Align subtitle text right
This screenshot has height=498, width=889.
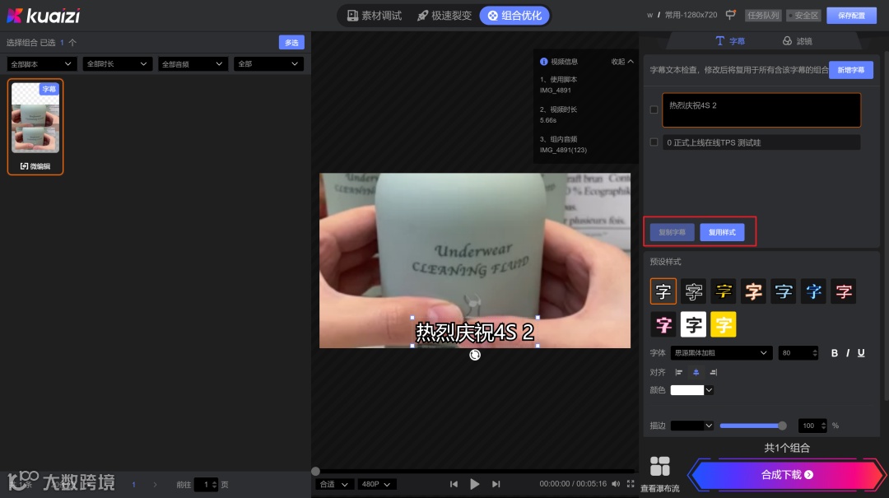714,372
